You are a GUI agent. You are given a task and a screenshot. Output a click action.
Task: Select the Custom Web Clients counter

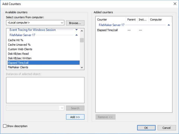point(44,49)
